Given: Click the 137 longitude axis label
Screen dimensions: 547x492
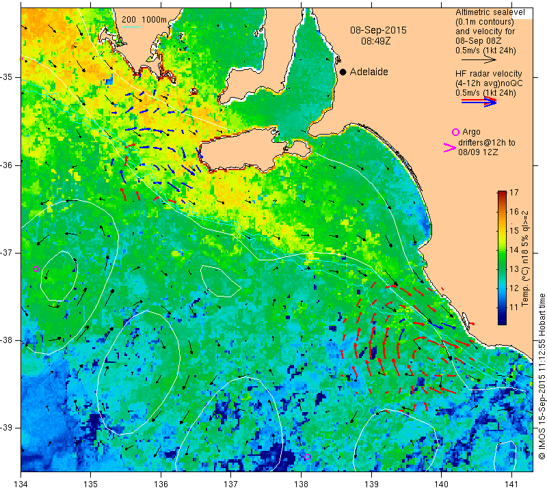Looking at the screenshot, I should (231, 484).
